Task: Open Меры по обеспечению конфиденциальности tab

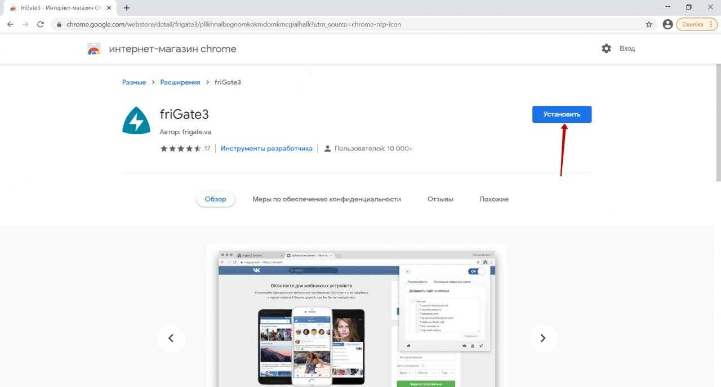Action: coord(327,199)
